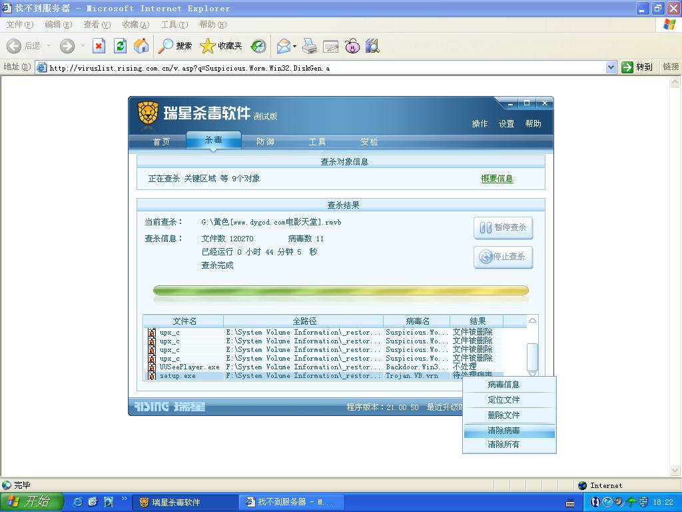Open Rising 帮助 menu

533,123
